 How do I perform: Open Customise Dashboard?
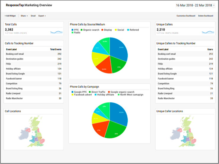pyautogui.click(x=186, y=16)
